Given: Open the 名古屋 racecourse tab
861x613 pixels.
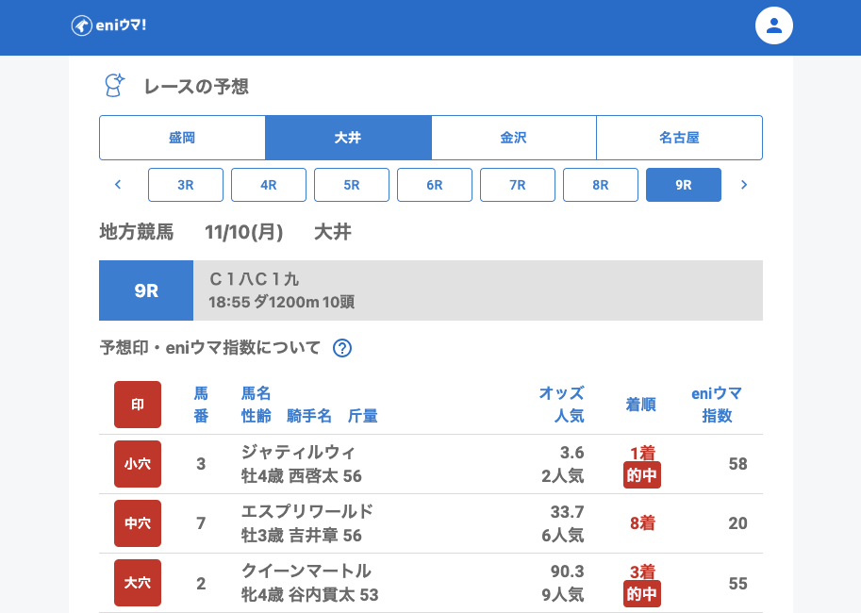Looking at the screenshot, I should (679, 138).
